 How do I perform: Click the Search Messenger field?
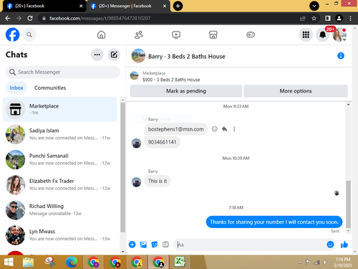pos(63,72)
